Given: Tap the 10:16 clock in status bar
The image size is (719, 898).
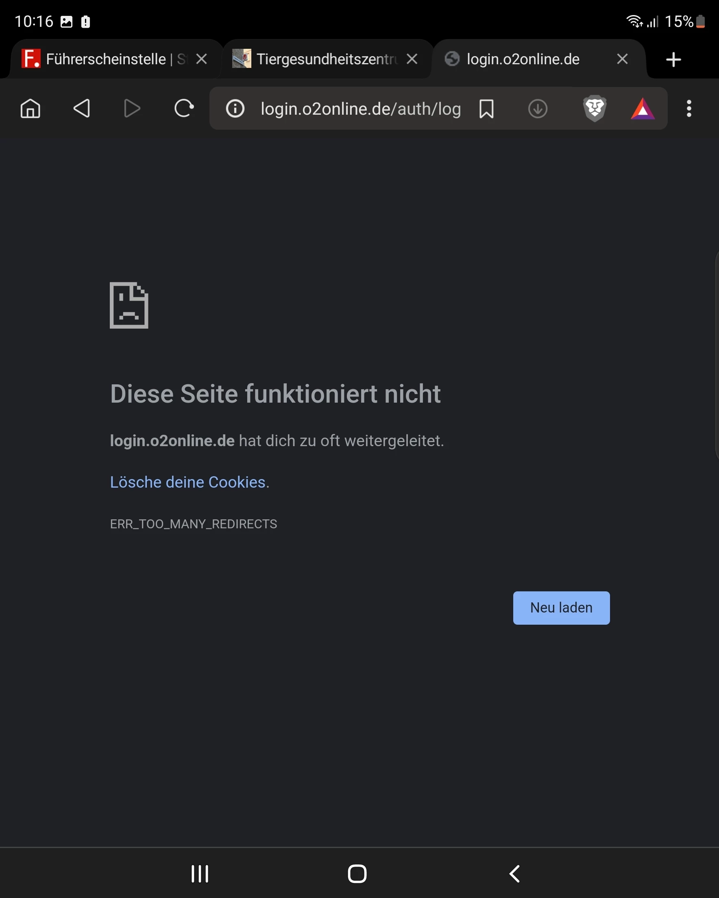Looking at the screenshot, I should pos(34,21).
